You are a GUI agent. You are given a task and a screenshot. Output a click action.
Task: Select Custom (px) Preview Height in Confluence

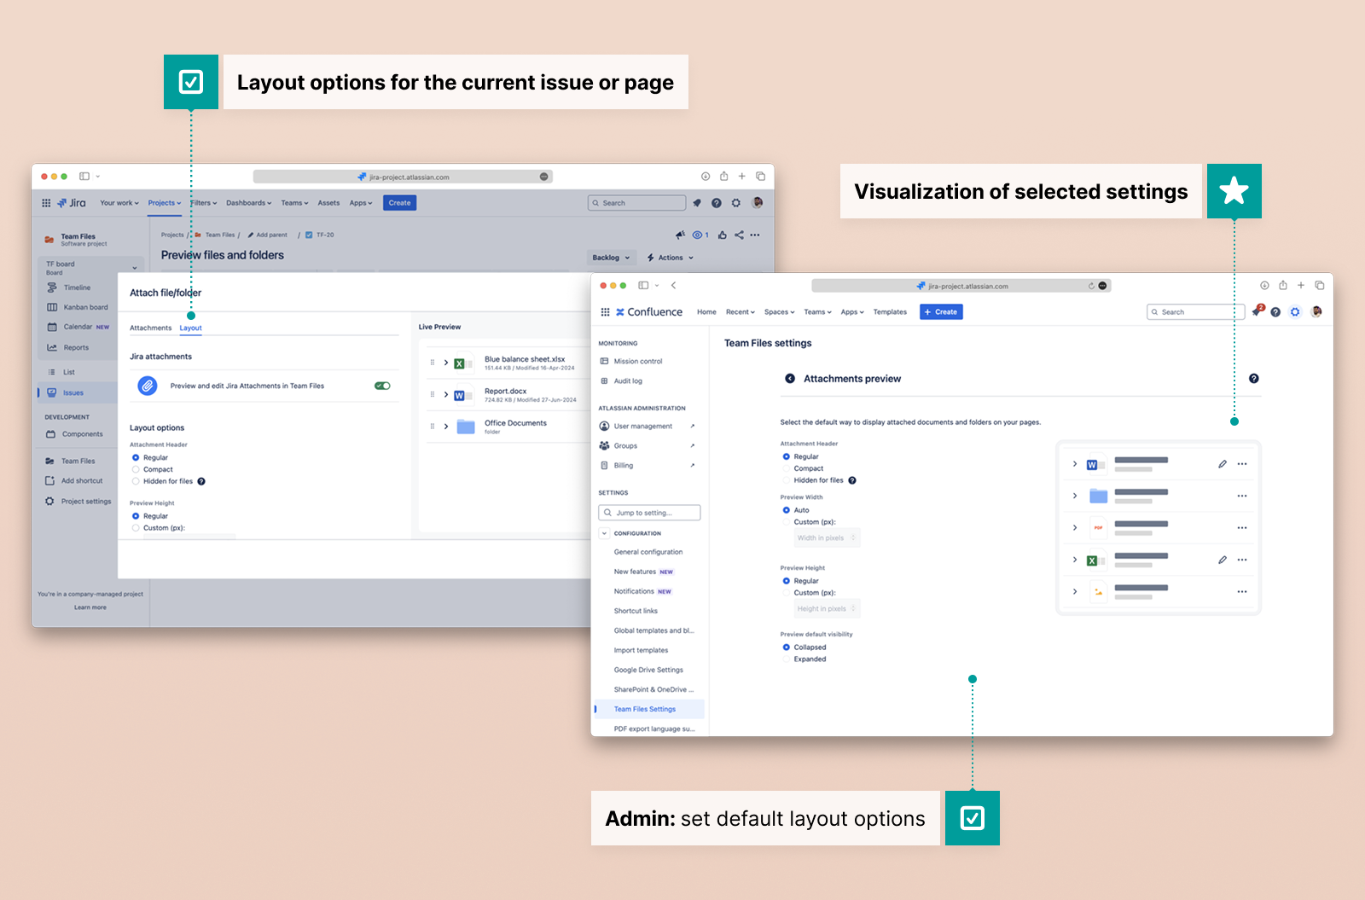click(787, 593)
